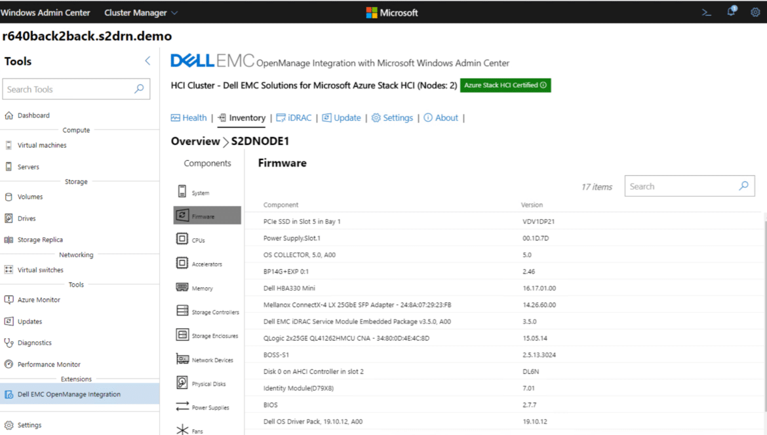Select Power Supplies component
Screen dimensions: 767x435
pos(207,407)
